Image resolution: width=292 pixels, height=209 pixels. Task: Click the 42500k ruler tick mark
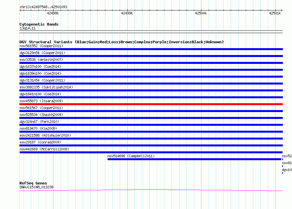pos(201,10)
